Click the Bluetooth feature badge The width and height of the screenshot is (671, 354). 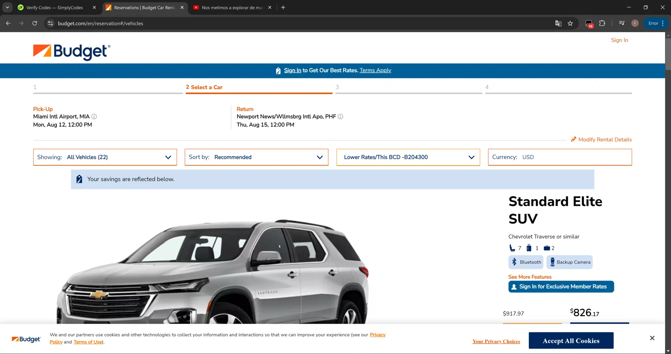526,262
